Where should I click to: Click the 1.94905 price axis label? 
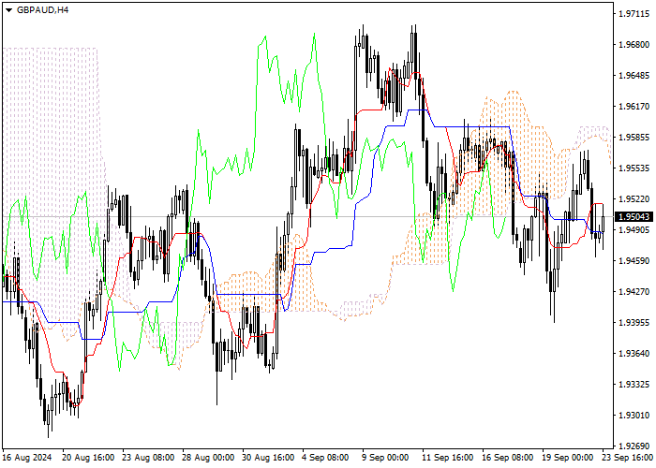point(634,230)
